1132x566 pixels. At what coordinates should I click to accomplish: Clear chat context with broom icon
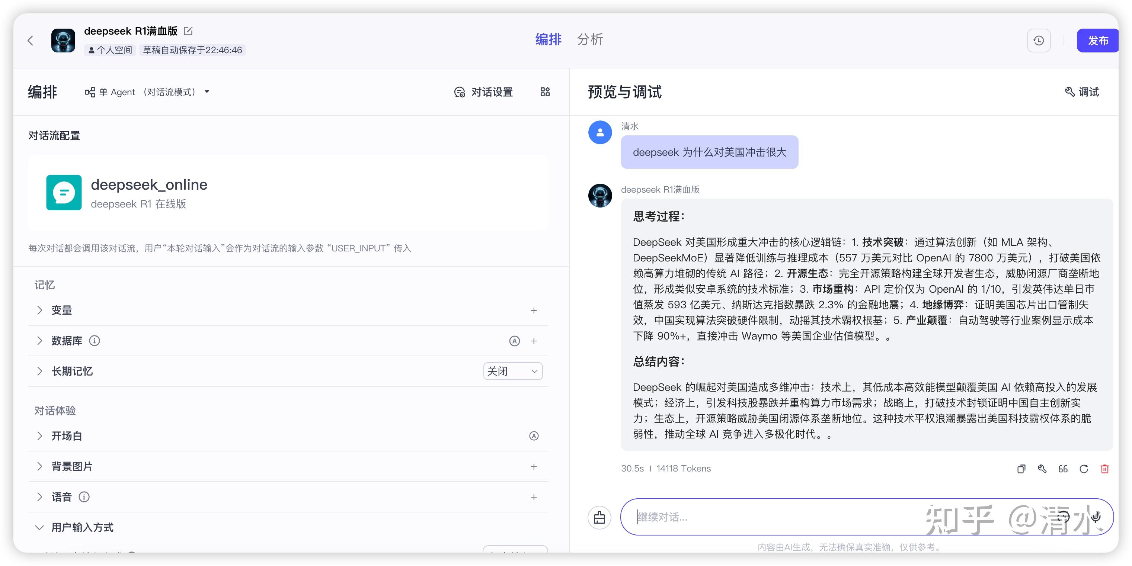[599, 518]
